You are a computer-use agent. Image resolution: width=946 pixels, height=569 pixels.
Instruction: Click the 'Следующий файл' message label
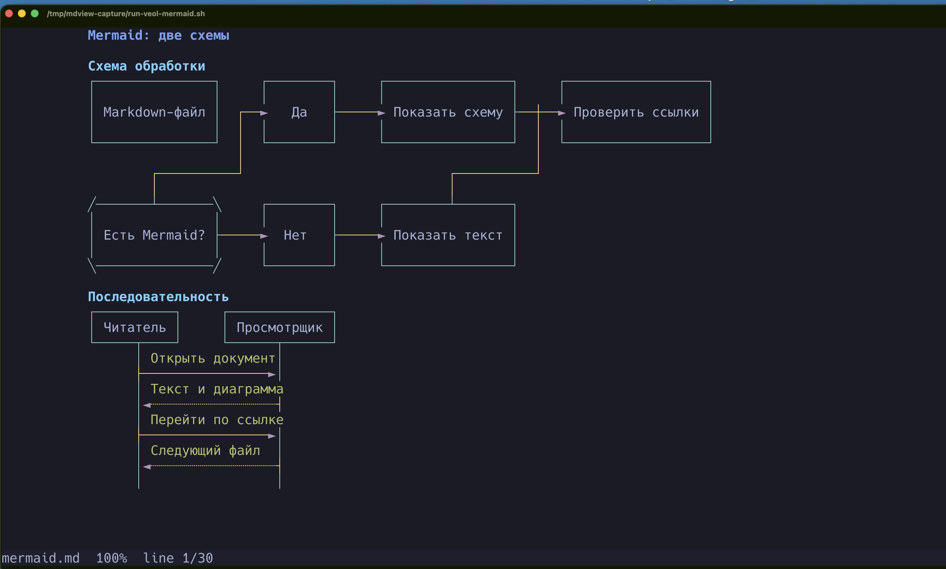click(205, 450)
